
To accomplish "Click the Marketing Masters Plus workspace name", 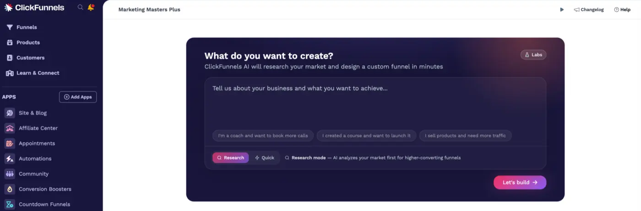I will click(149, 10).
